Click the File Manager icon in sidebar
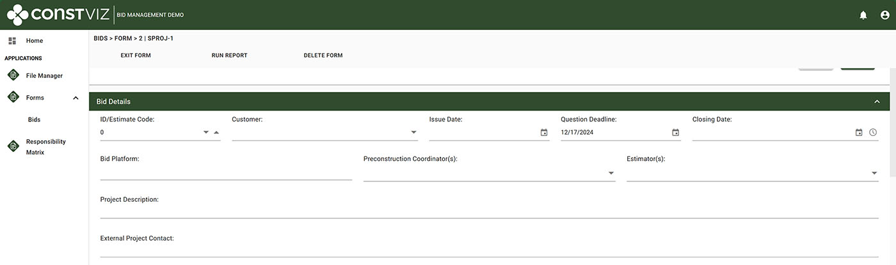The width and height of the screenshot is (896, 265). click(x=13, y=75)
